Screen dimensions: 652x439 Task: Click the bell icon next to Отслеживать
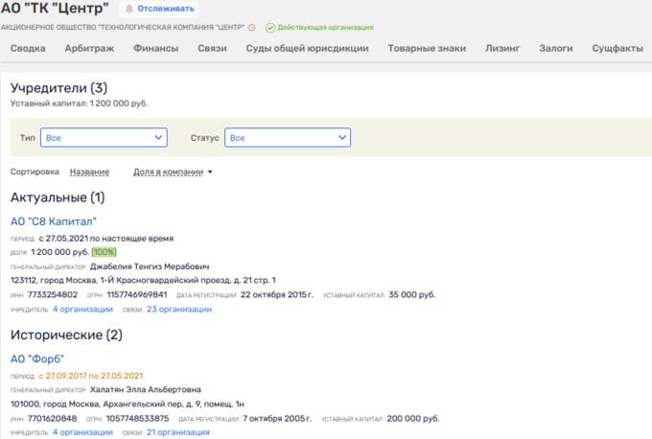click(x=129, y=9)
